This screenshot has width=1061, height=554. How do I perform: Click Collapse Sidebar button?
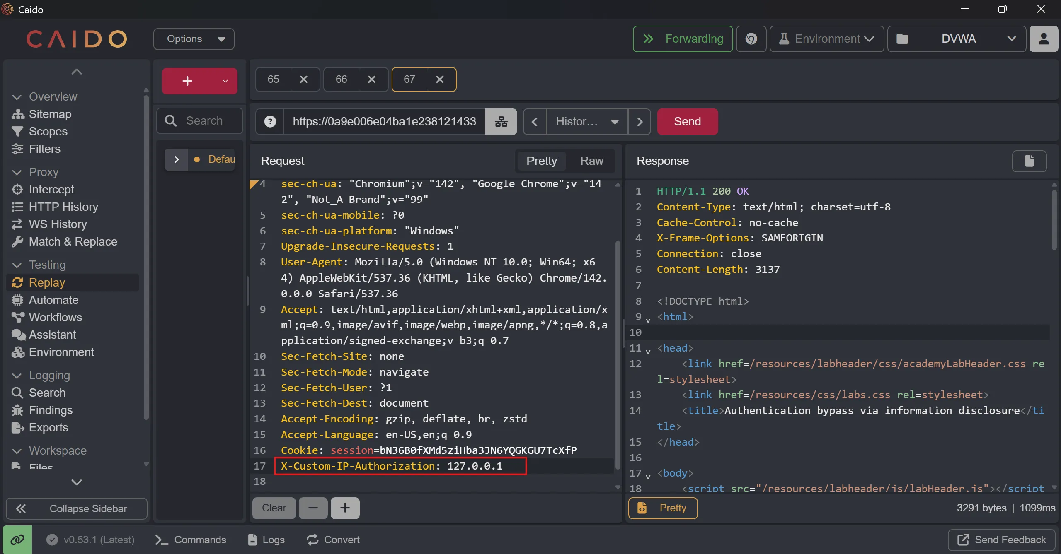pos(77,508)
